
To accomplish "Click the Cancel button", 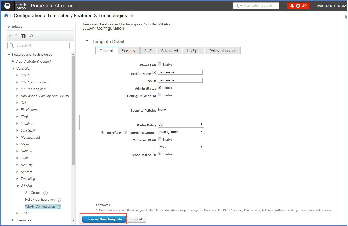I will [136, 219].
